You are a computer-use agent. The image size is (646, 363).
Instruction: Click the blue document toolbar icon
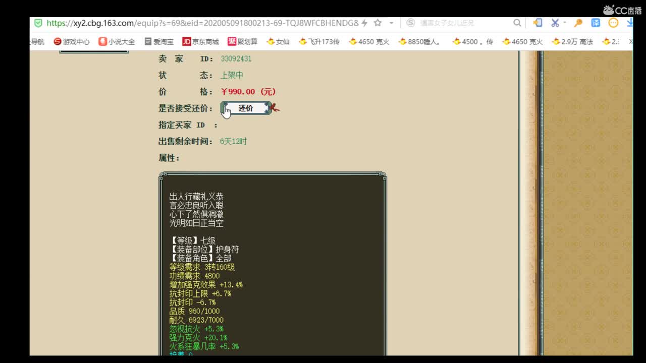pos(538,23)
